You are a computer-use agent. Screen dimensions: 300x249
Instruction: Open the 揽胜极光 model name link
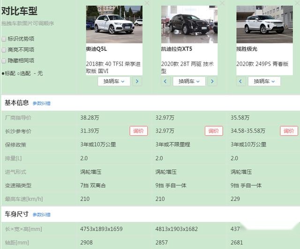247,49
